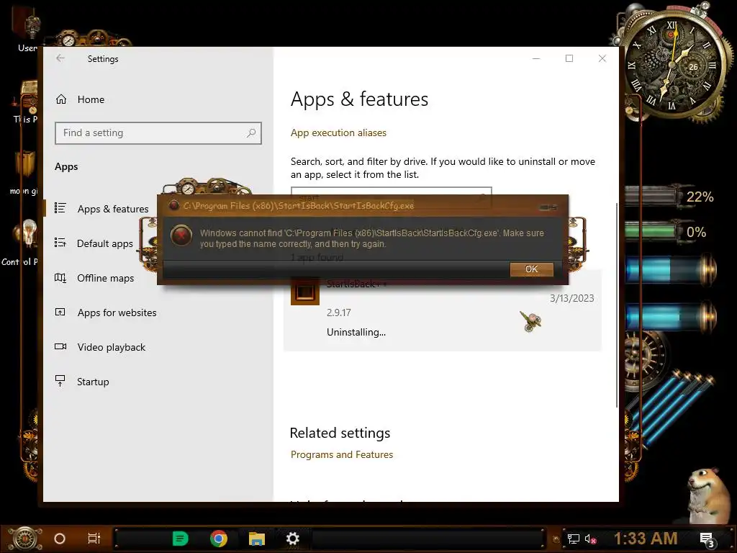Click the Apps & features list icon

60,208
